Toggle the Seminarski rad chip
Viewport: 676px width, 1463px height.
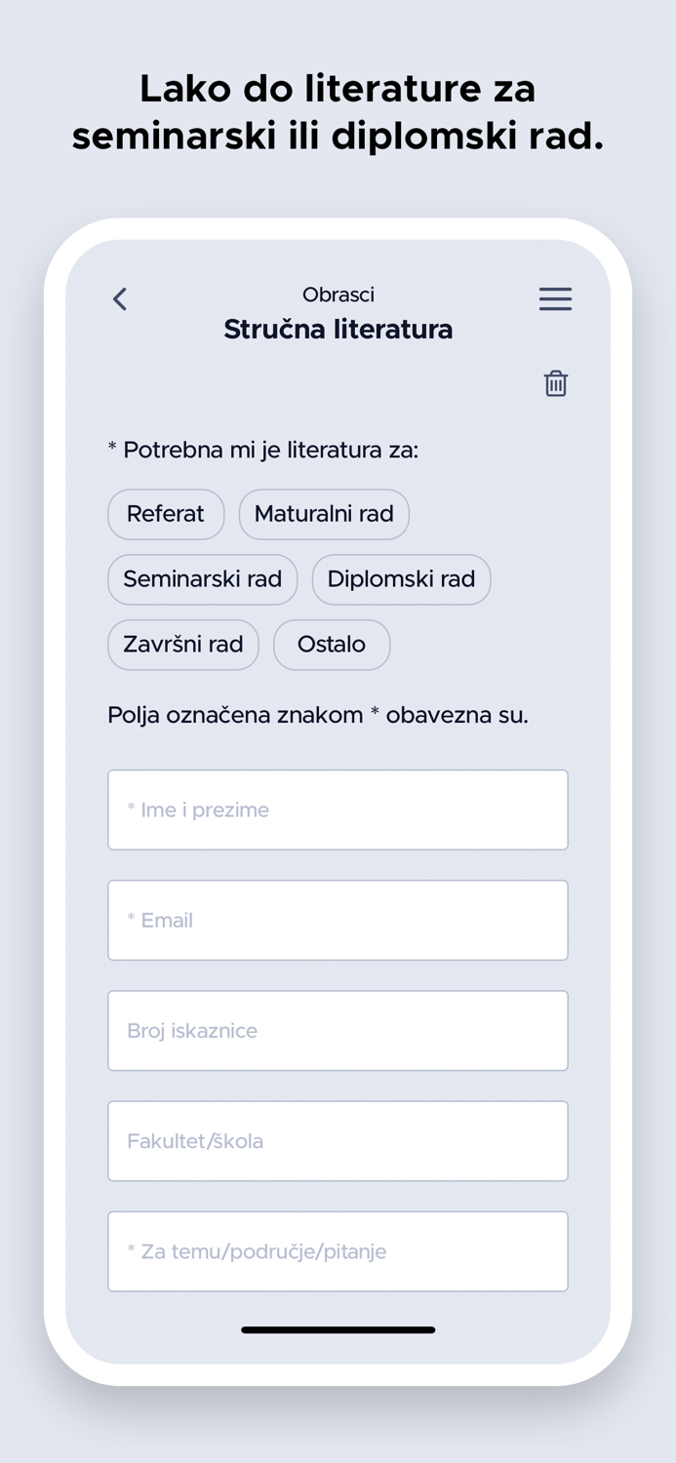(x=202, y=579)
